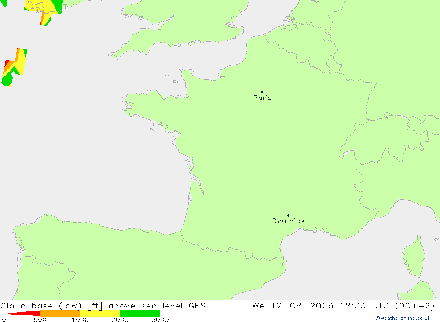
Task: Click the 'Cloud base (low) [ft]' title text
Action: click(51, 306)
